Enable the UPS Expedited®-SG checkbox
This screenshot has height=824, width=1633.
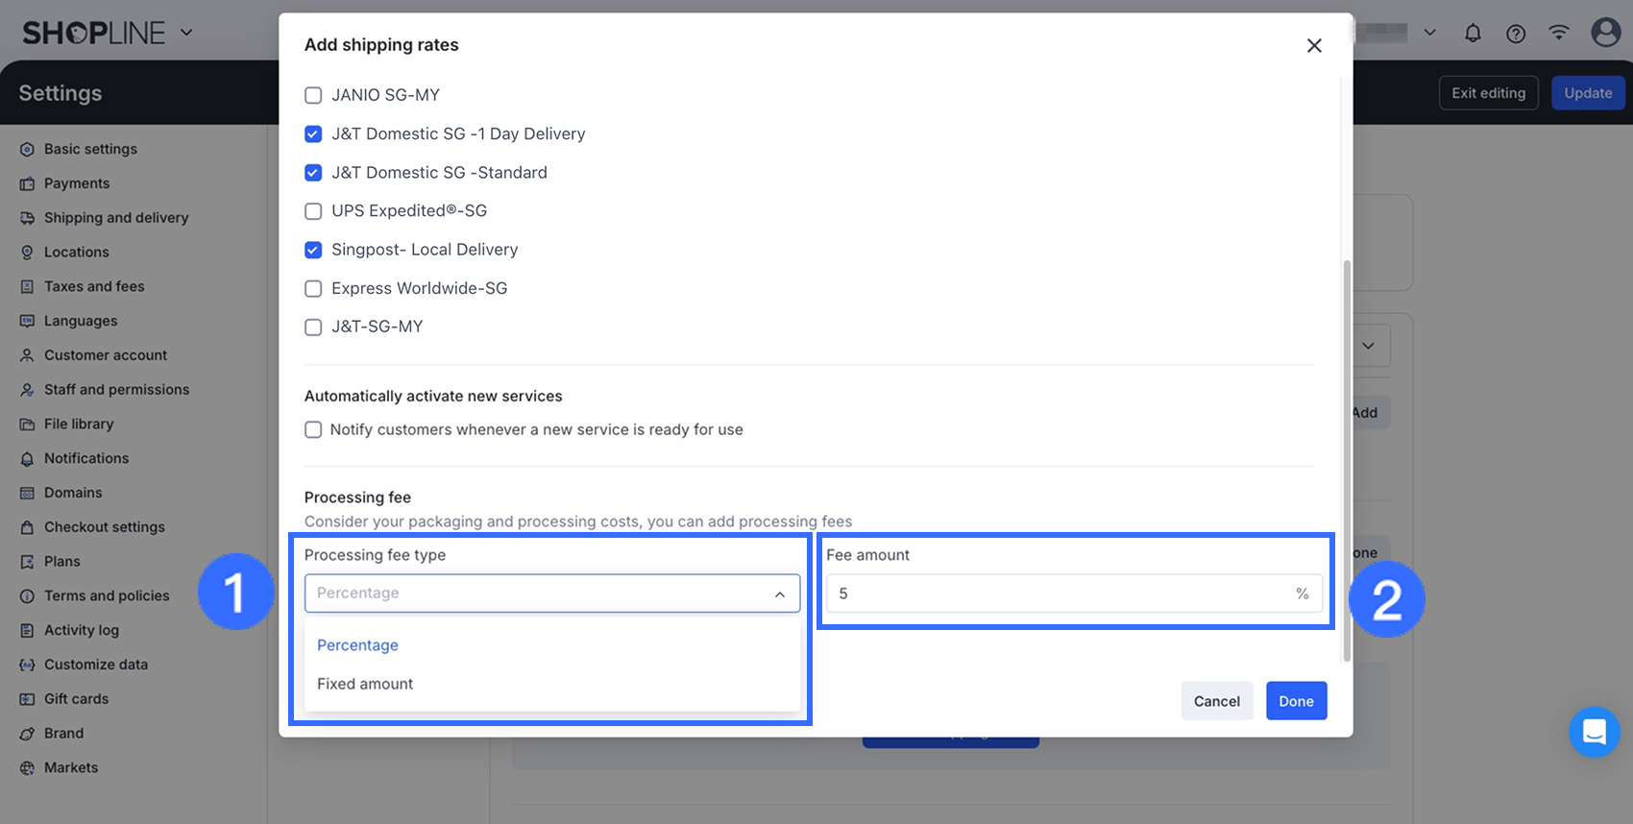[x=313, y=211]
